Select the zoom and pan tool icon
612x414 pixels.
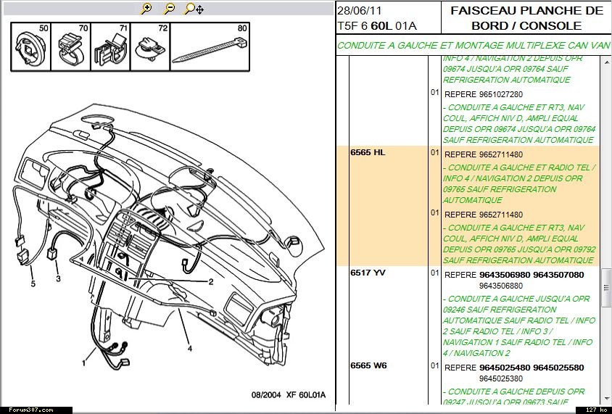(x=193, y=9)
